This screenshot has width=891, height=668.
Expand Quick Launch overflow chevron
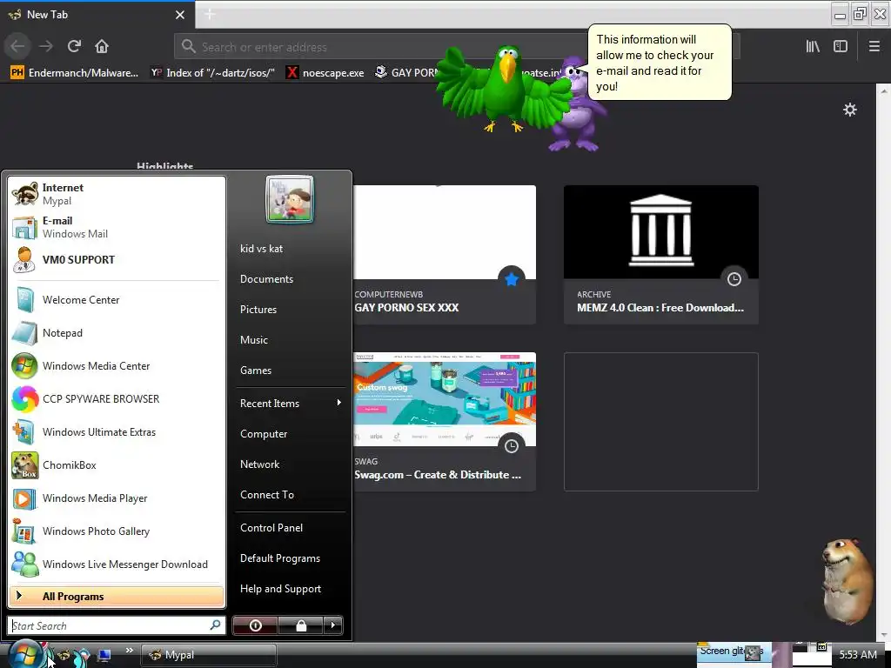coord(129,651)
